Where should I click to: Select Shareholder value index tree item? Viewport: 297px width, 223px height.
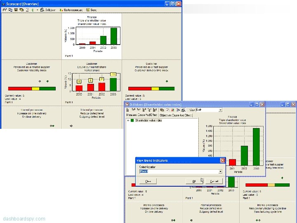(x=148, y=121)
